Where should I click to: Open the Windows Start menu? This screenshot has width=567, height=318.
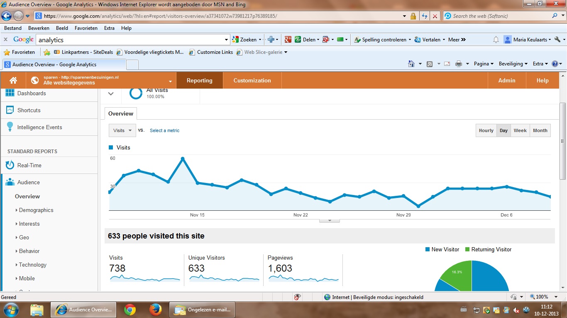coord(11,309)
